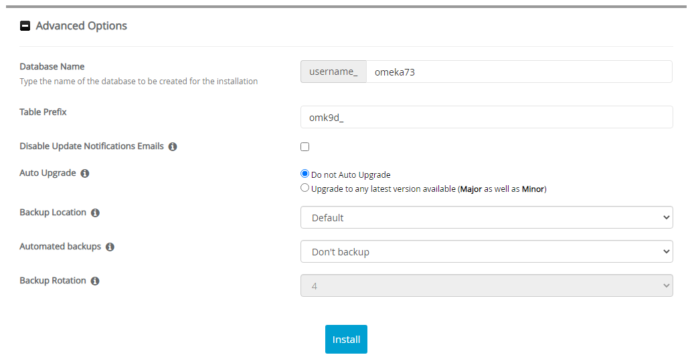This screenshot has width=694, height=363.
Task: Click the Advanced Options heading text
Action: click(81, 26)
